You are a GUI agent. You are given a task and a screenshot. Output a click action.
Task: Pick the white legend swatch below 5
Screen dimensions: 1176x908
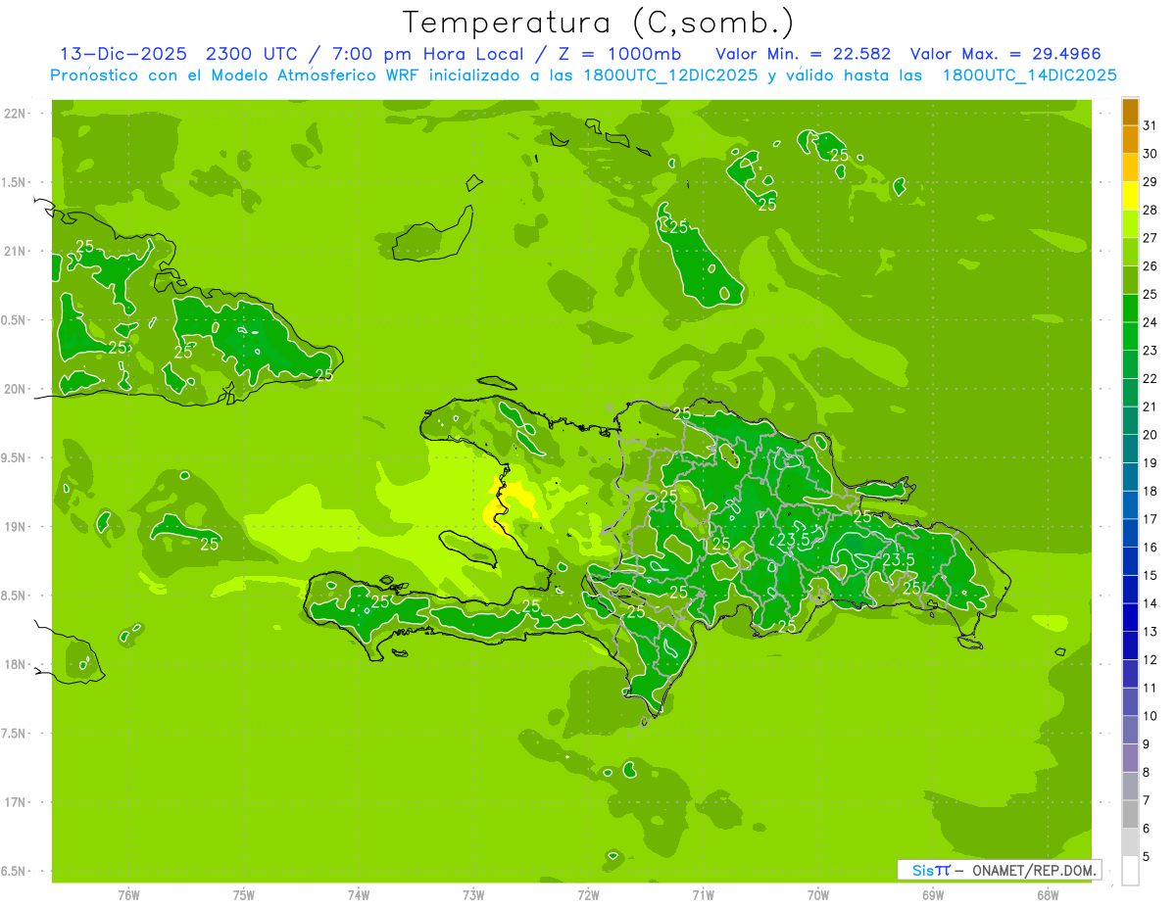[x=1130, y=871]
